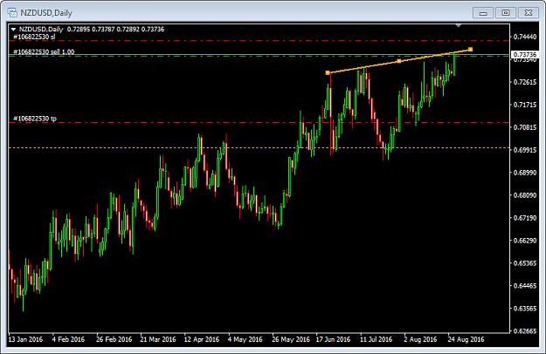Screen dimensions: 546x354
Task: Grab the trendline's right end anchor point
Action: (471, 50)
